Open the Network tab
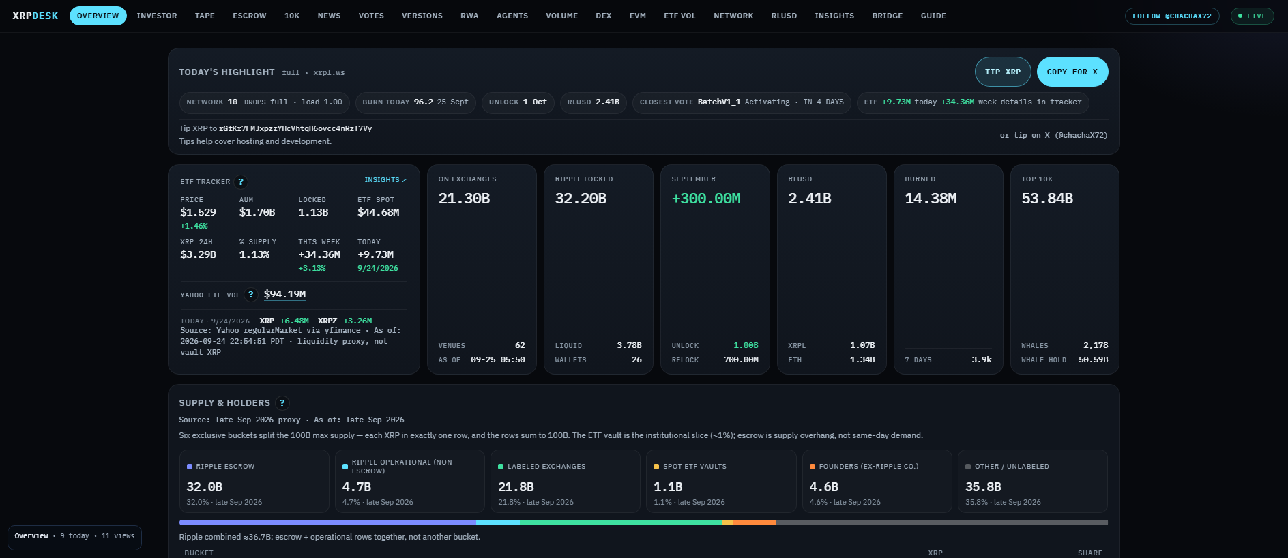This screenshot has height=558, width=1288. pyautogui.click(x=734, y=16)
